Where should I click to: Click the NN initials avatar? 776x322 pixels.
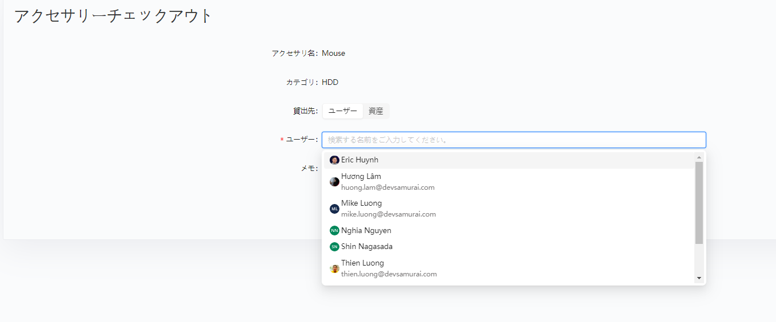point(334,231)
